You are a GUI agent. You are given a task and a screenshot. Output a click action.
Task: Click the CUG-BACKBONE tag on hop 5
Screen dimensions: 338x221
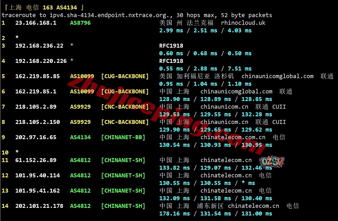(125, 76)
